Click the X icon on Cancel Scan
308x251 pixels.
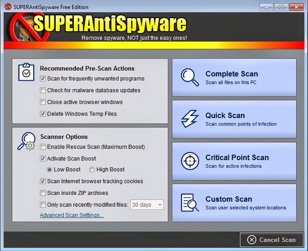pos(252,240)
